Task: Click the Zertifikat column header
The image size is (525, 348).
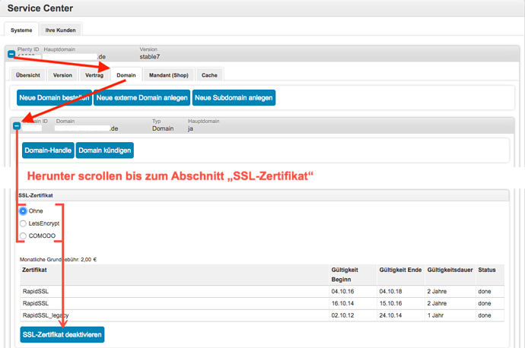Action: click(174, 275)
